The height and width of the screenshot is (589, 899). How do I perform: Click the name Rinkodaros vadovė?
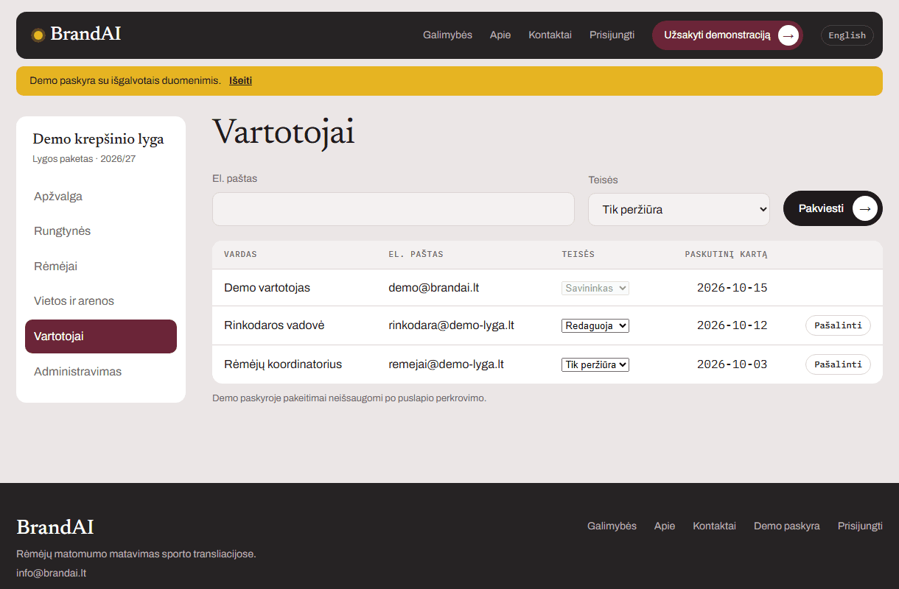pos(274,325)
